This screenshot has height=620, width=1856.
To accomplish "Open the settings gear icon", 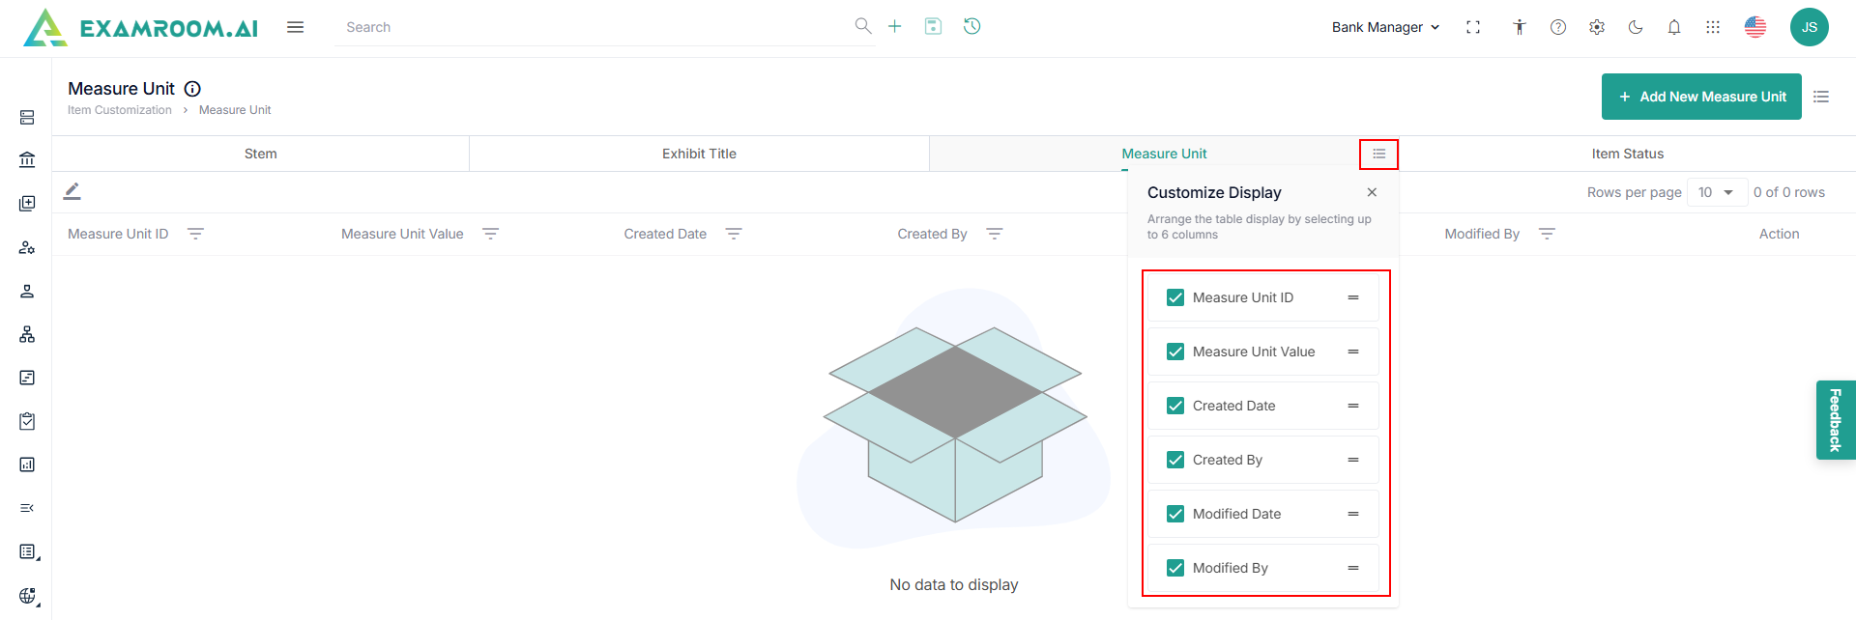I will (1597, 27).
